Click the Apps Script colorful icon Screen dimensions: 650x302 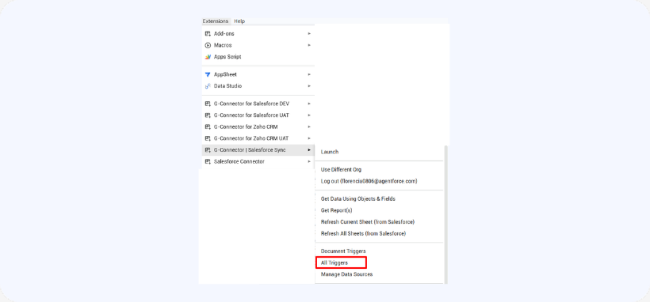tap(208, 57)
